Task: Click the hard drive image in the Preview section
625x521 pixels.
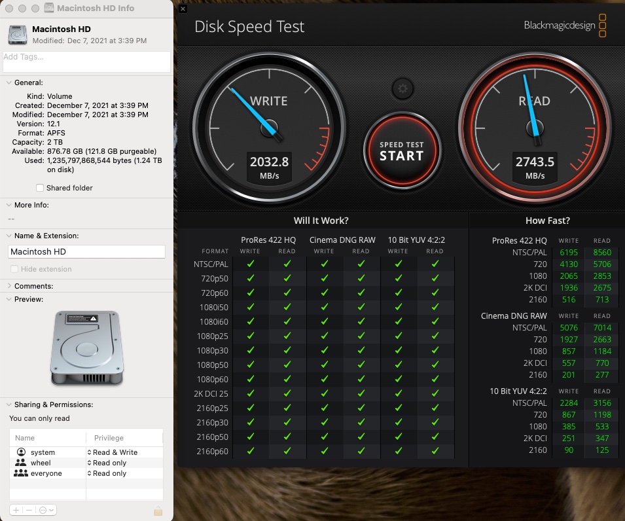Action: [86, 346]
